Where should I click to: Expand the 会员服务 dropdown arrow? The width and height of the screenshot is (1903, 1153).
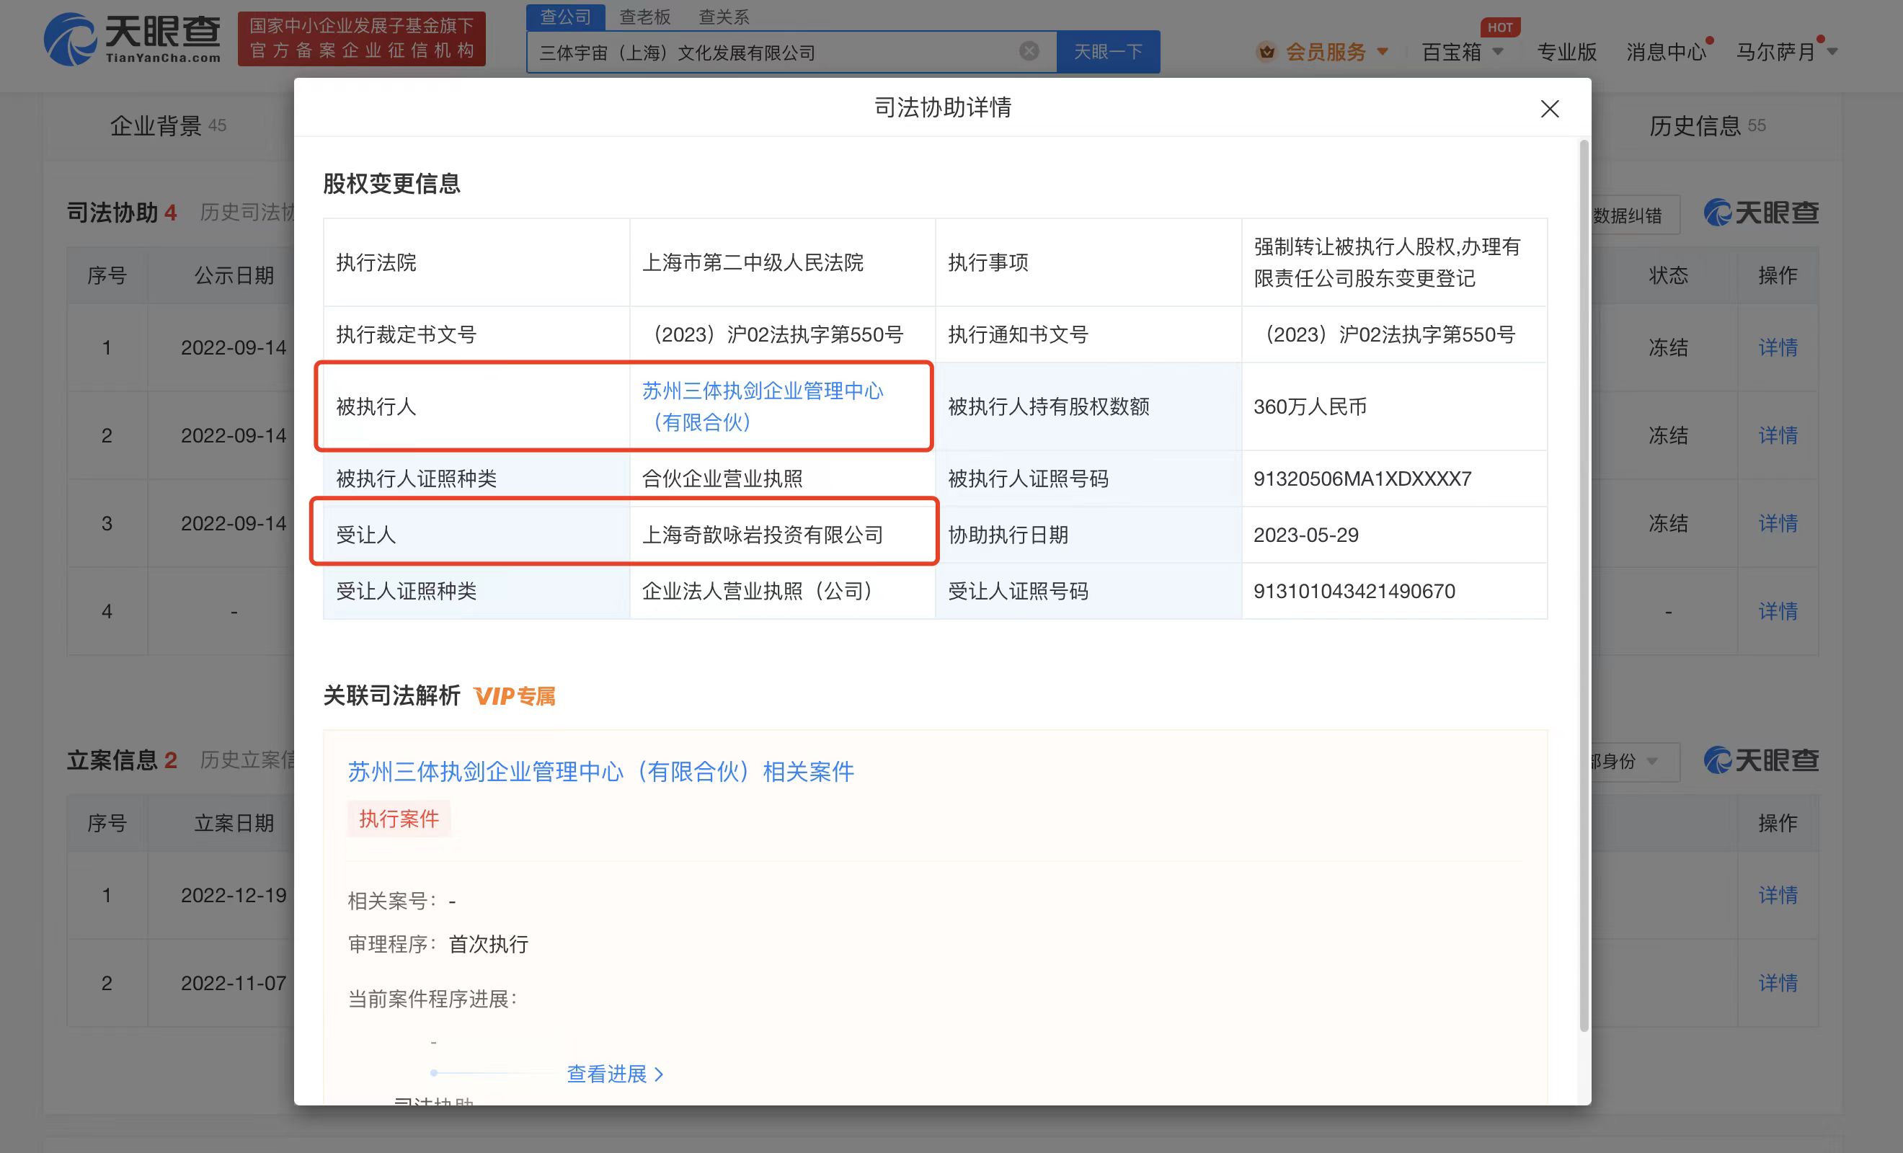(1383, 52)
